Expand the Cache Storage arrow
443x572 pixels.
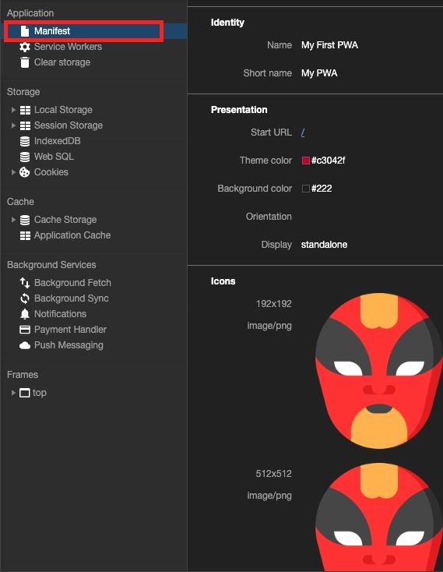pyautogui.click(x=13, y=220)
